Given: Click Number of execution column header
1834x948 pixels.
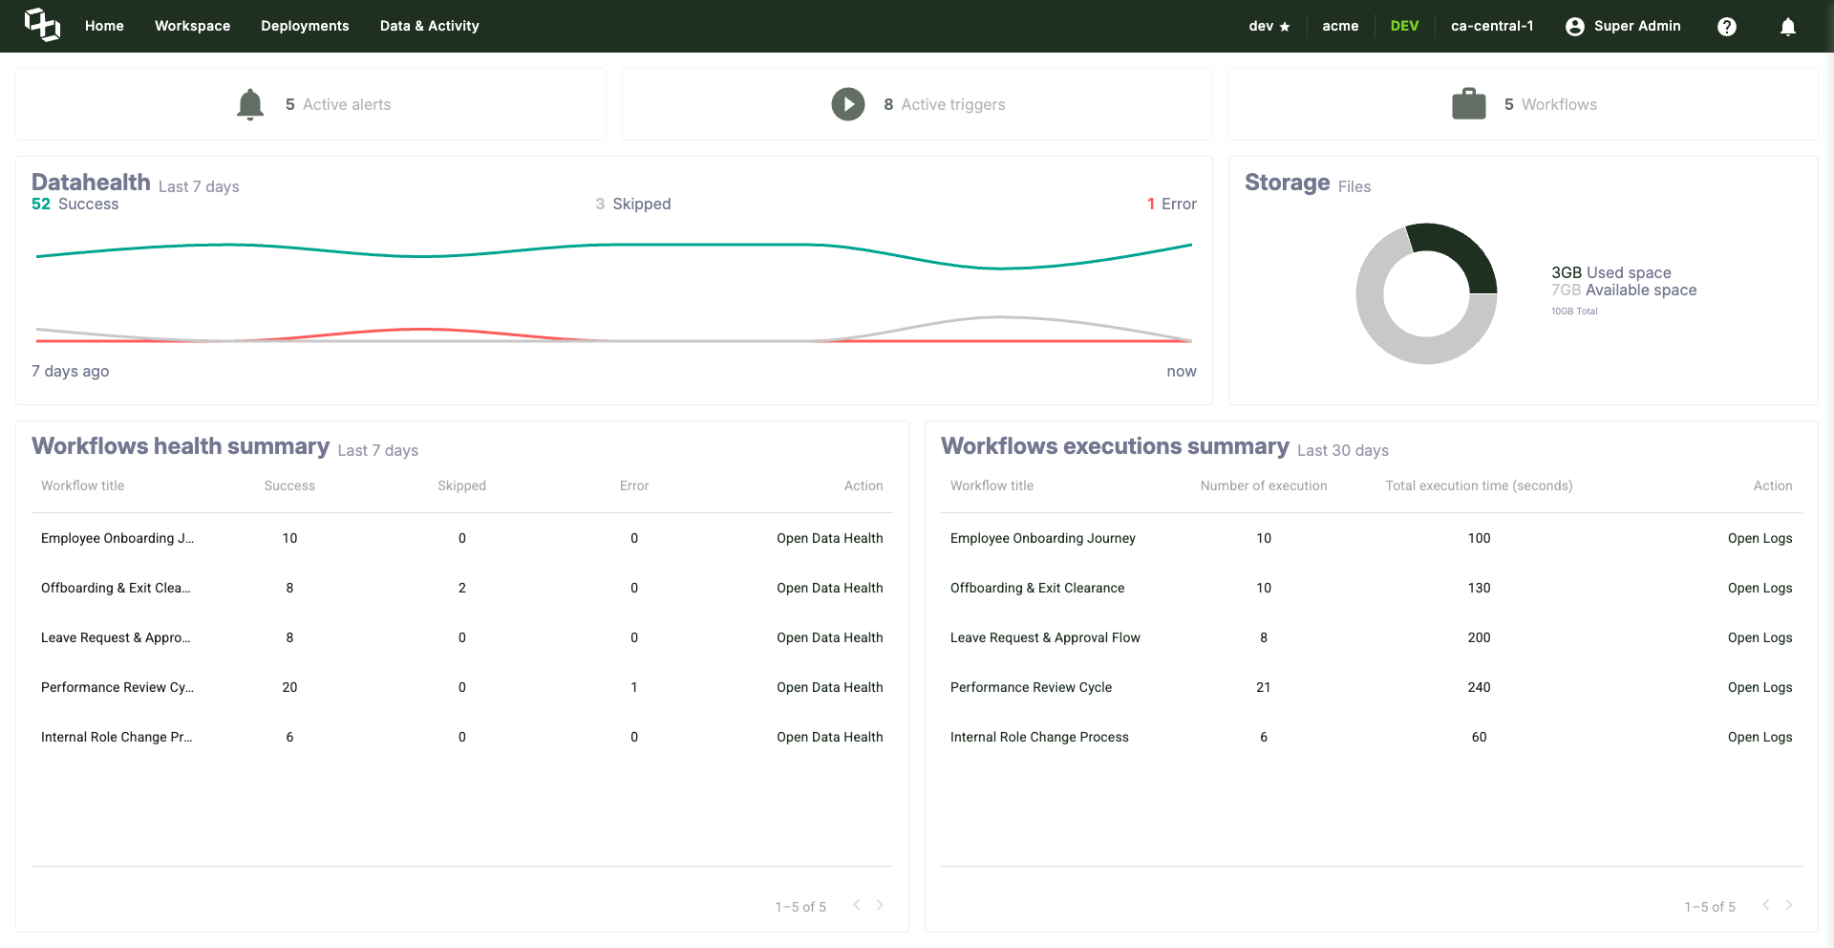Looking at the screenshot, I should 1264,485.
